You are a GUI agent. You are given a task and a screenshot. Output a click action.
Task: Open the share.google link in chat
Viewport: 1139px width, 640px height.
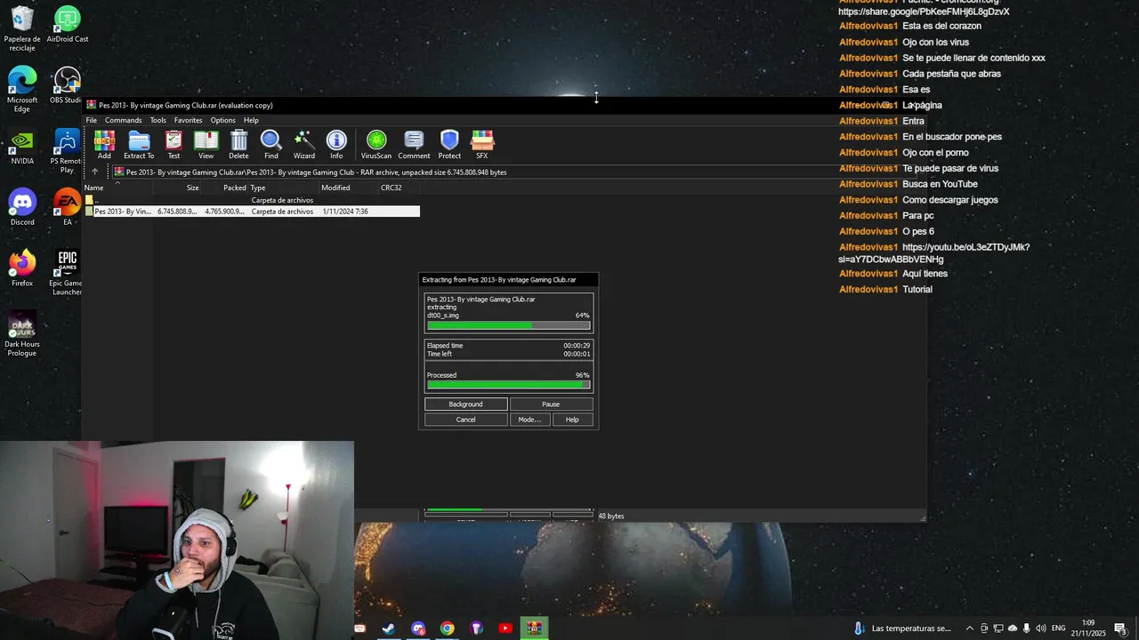coord(924,12)
